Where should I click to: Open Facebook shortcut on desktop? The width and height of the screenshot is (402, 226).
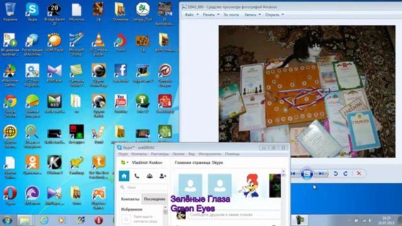click(121, 73)
